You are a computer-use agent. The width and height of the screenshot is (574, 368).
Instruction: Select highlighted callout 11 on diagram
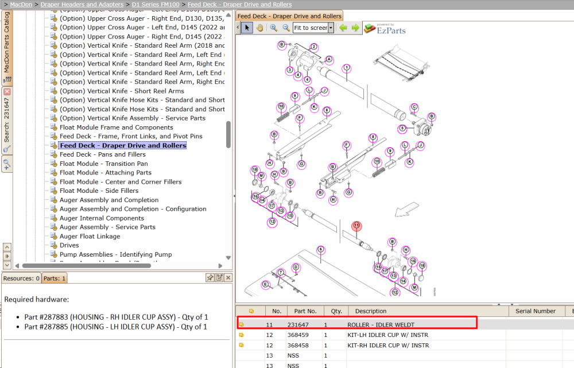(x=356, y=226)
